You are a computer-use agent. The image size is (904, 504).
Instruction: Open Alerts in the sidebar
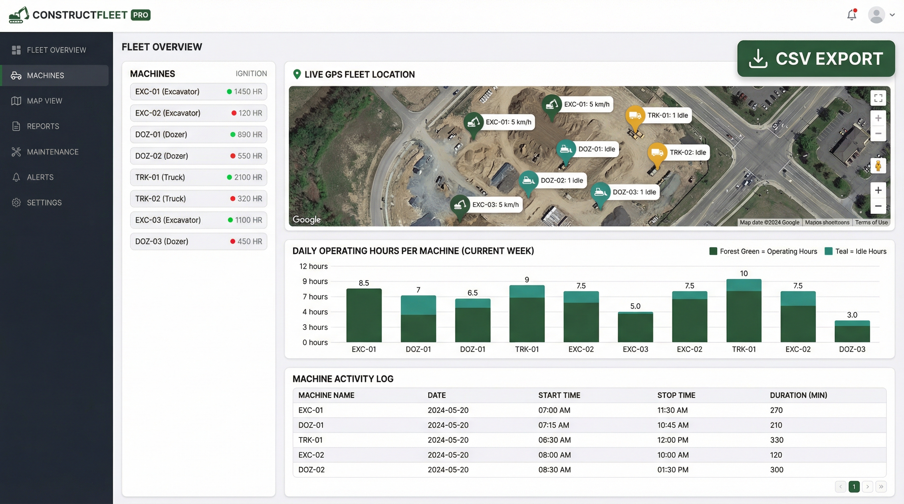click(55, 177)
